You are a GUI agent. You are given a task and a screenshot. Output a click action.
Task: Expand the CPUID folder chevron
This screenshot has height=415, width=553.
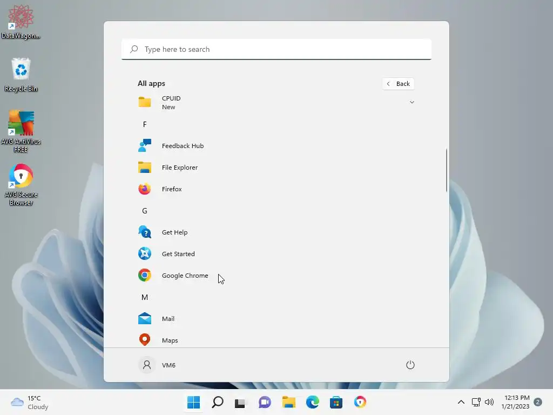click(x=412, y=102)
